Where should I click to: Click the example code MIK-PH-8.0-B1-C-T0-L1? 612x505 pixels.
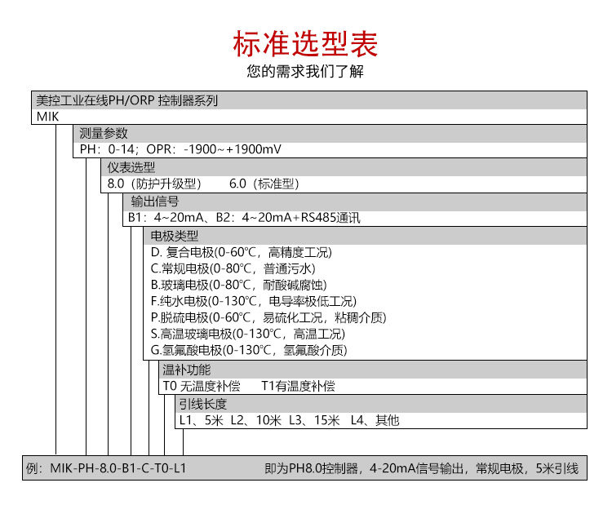click(x=118, y=468)
